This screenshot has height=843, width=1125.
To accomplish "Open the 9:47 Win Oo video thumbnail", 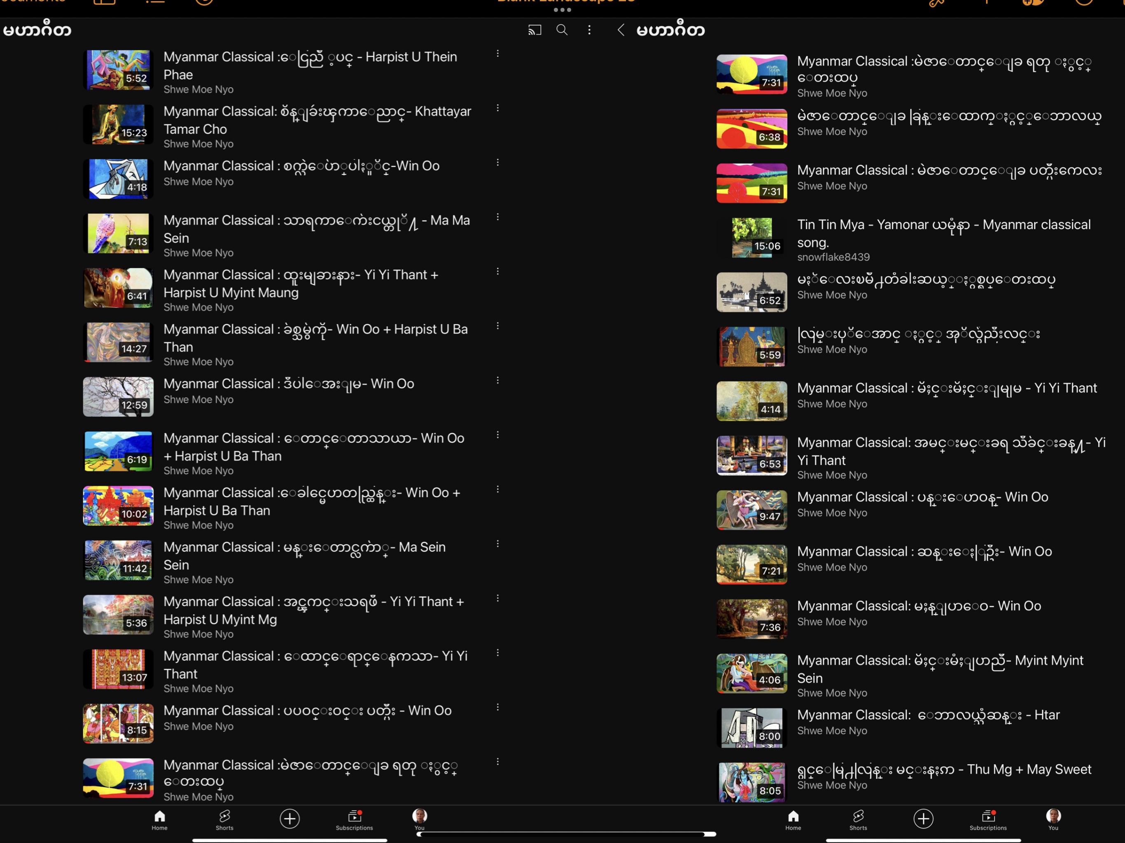I will pos(751,510).
